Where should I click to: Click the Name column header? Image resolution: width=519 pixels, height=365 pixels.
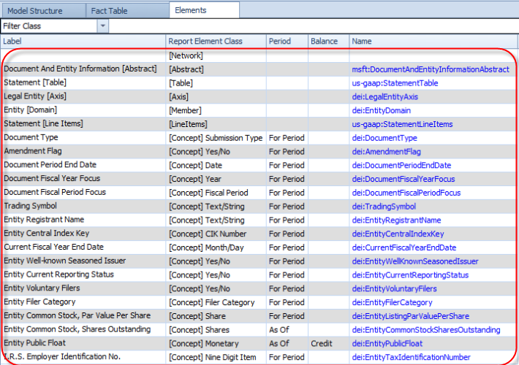click(433, 42)
